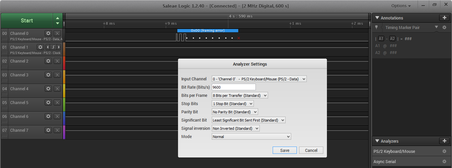Click the Channel 4 drag handle
Image resolution: width=452 pixels, height=168 pixels.
5,94
